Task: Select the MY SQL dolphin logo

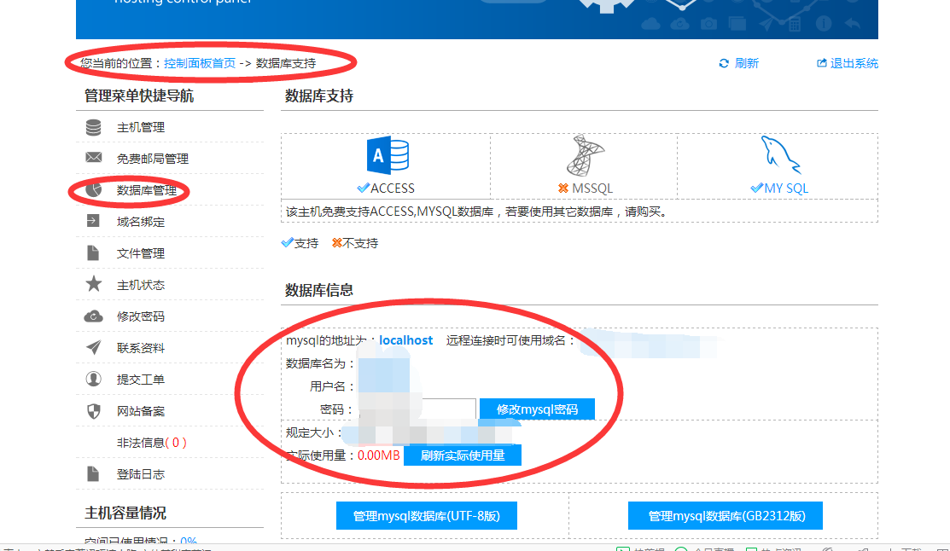Action: tap(784, 156)
